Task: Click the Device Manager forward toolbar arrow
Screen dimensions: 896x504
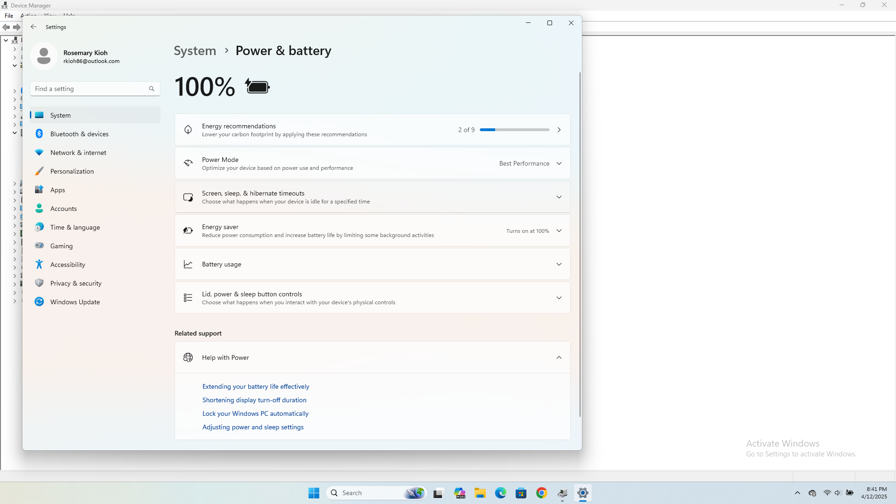Action: (17, 27)
